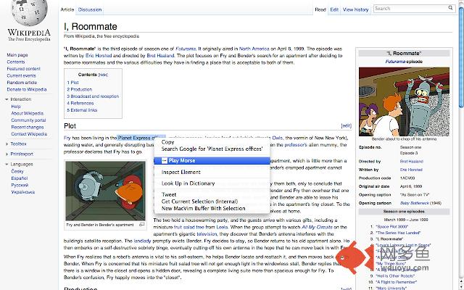The width and height of the screenshot is (464, 290).
Task: Click the Morse icon beside Play Morse
Action: [165, 160]
